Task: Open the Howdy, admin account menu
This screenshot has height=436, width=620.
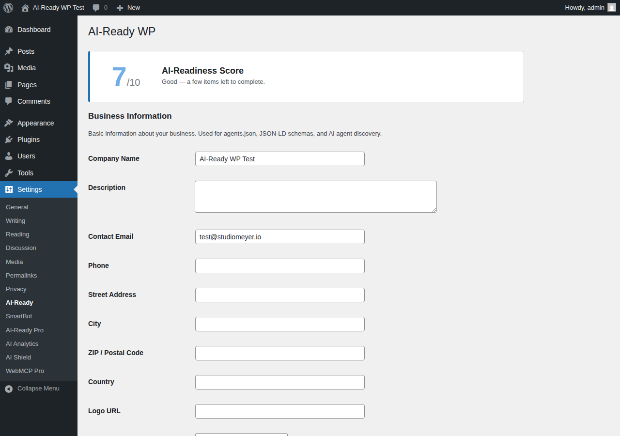Action: coord(590,8)
